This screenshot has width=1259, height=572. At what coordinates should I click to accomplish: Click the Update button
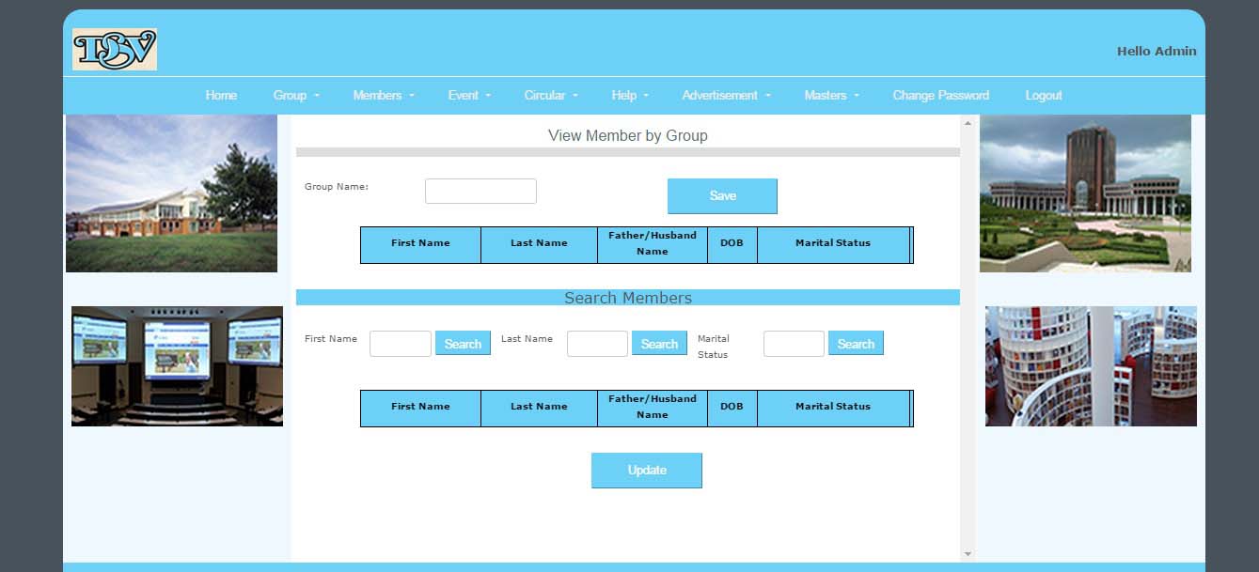[647, 471]
